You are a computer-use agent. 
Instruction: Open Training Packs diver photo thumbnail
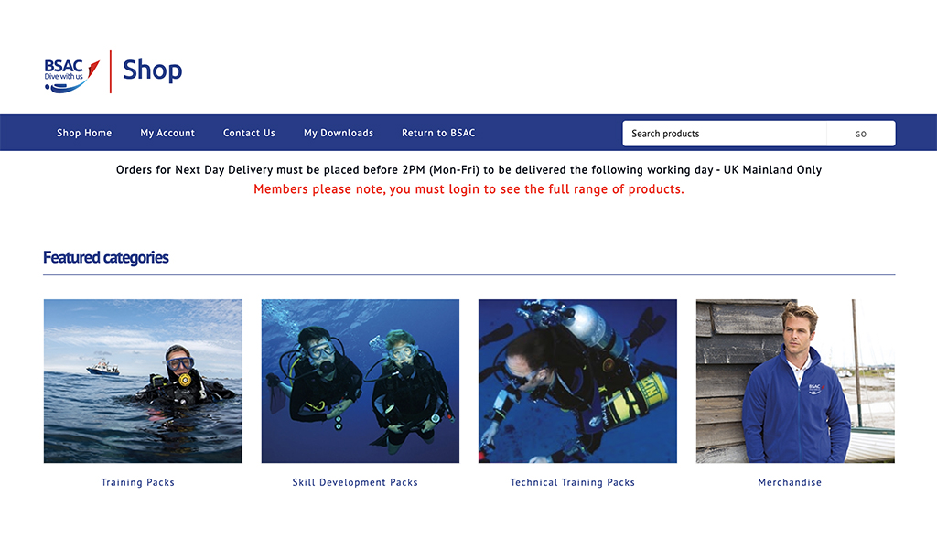[143, 382]
